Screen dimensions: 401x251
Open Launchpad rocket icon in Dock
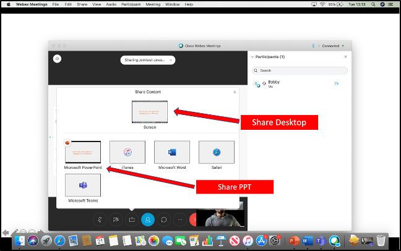click(x=46, y=240)
